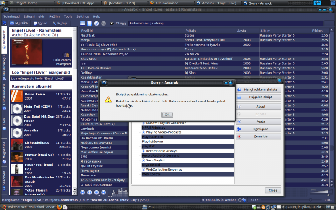Open the Lichtspielhaus album entry
Viewport: 336px width, 210px height.
coord(41,144)
